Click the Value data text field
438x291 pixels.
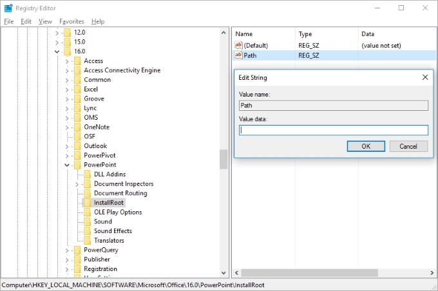click(x=333, y=130)
